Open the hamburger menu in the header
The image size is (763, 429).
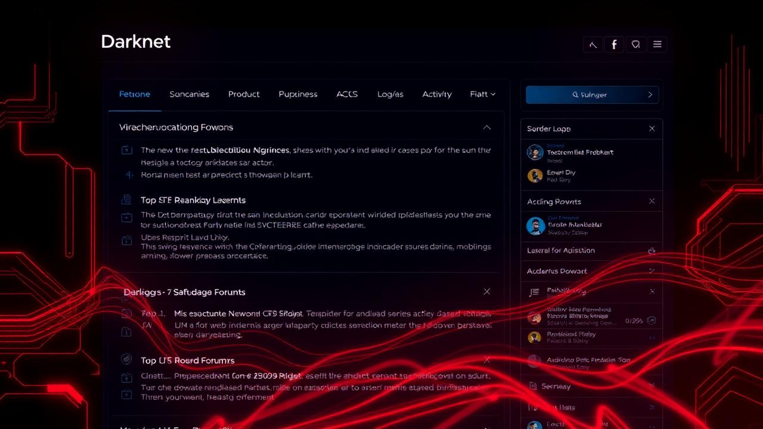657,44
